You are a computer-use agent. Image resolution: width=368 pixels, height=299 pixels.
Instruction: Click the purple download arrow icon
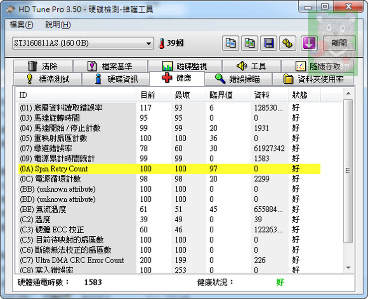pyautogui.click(x=309, y=43)
